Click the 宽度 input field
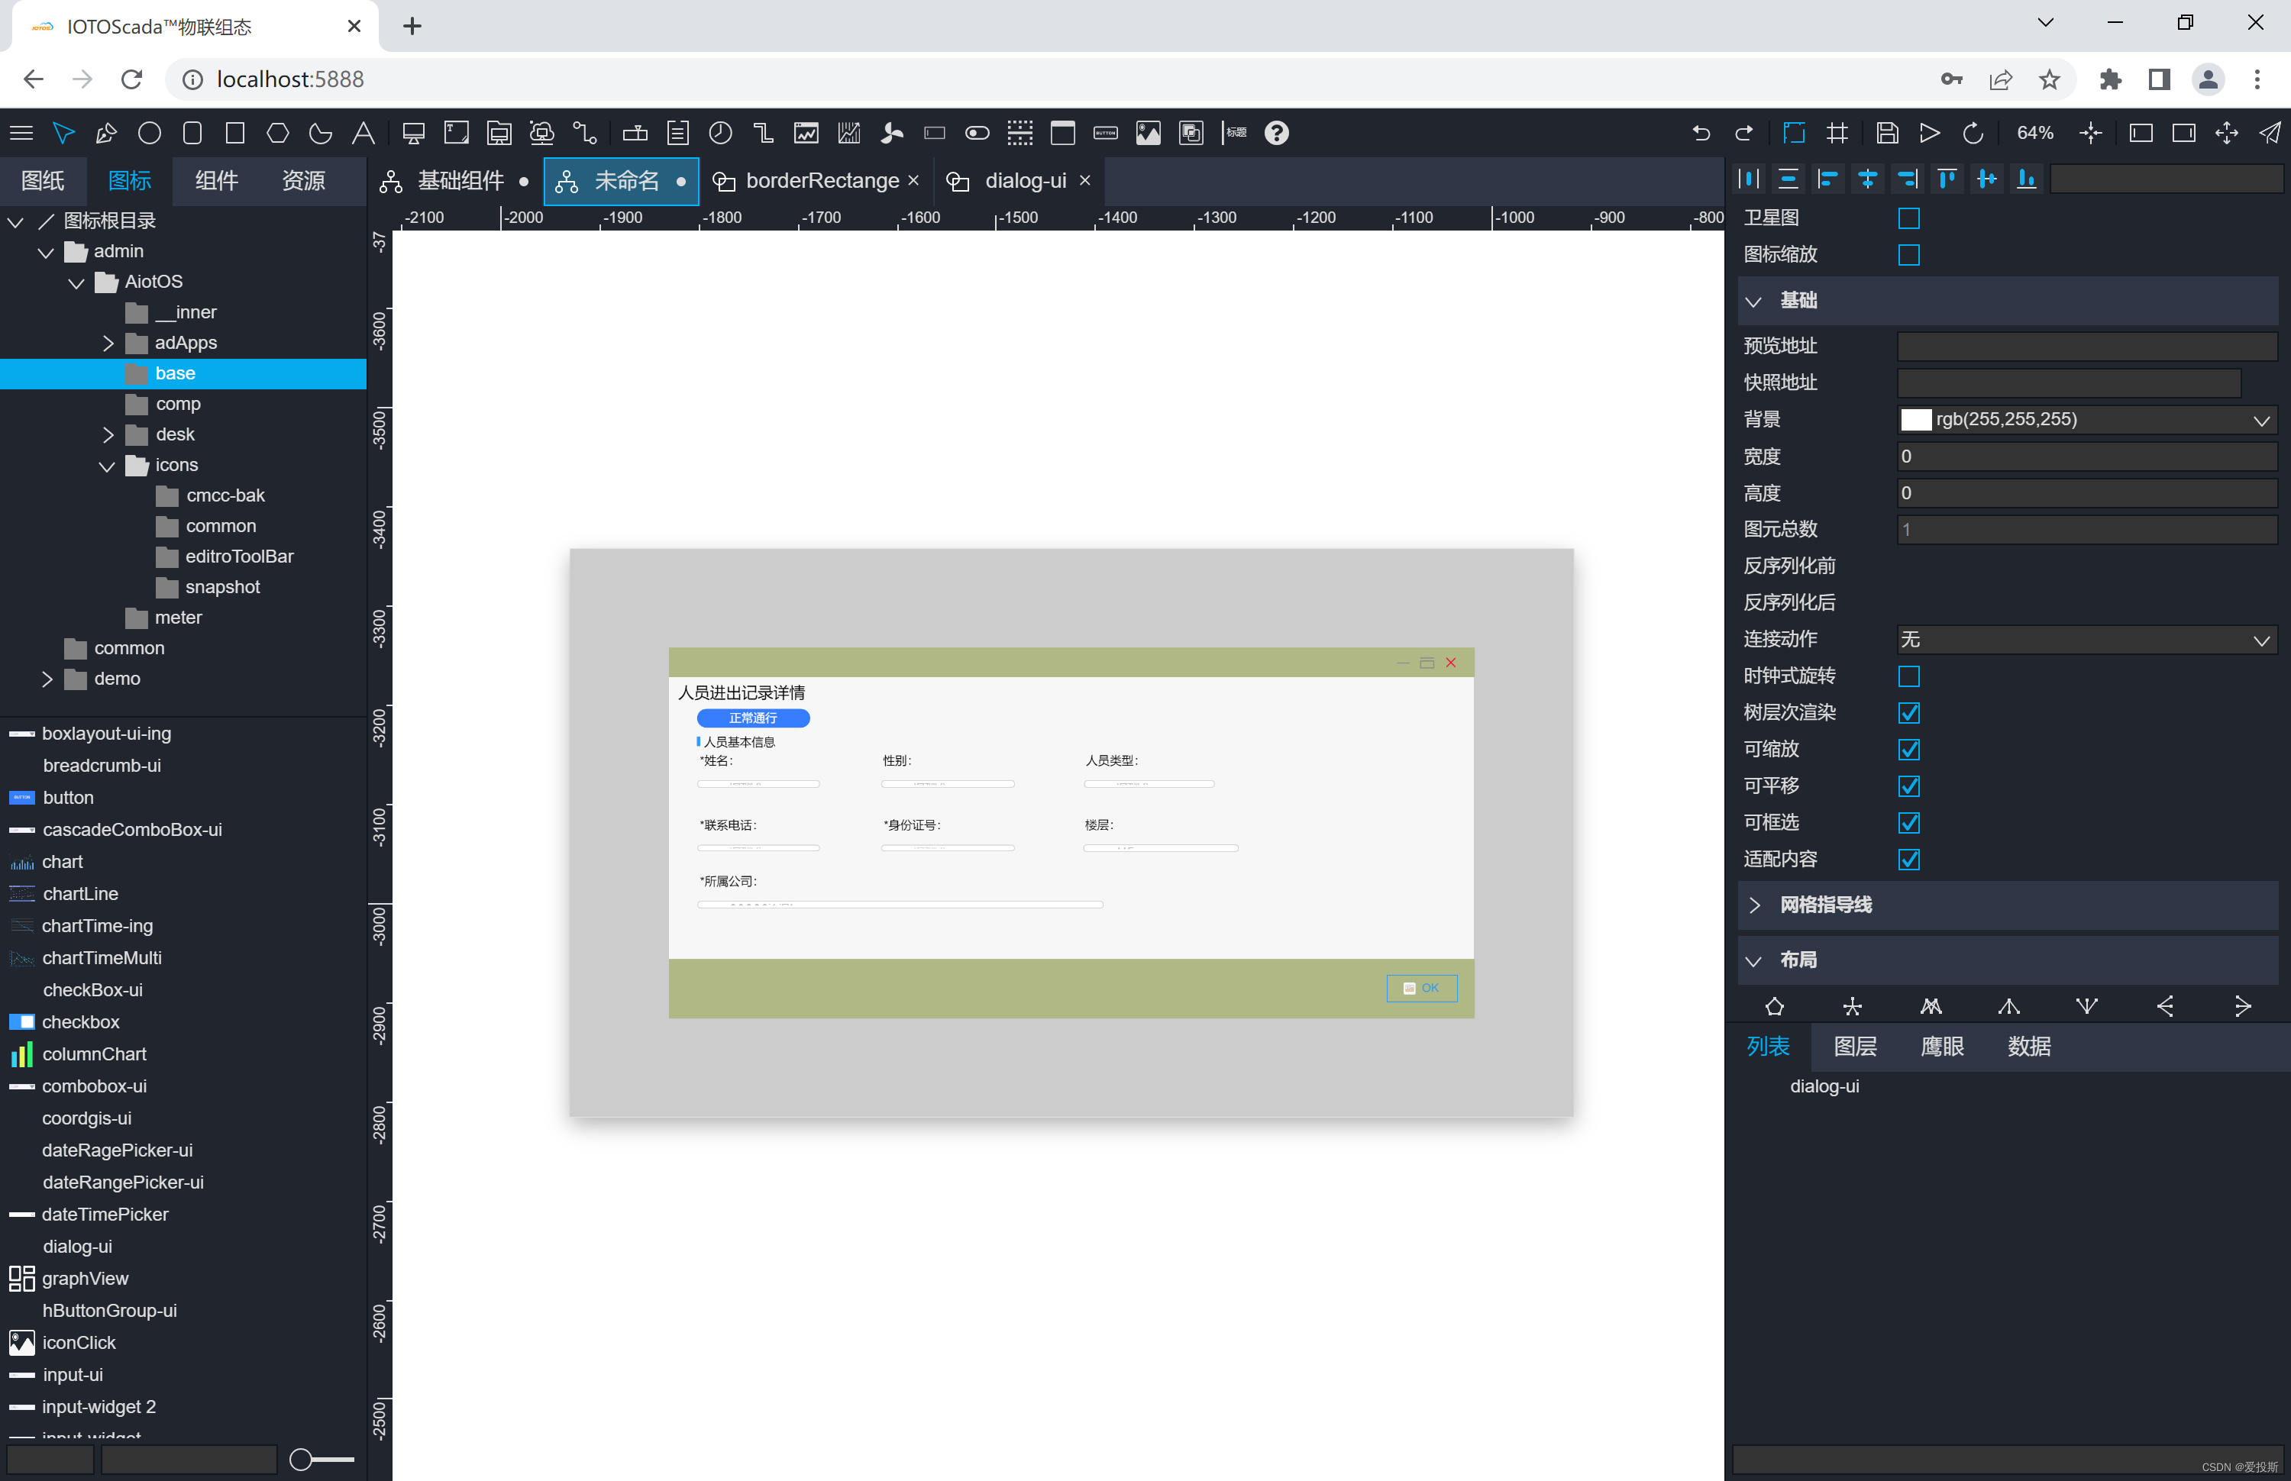 click(x=2085, y=456)
